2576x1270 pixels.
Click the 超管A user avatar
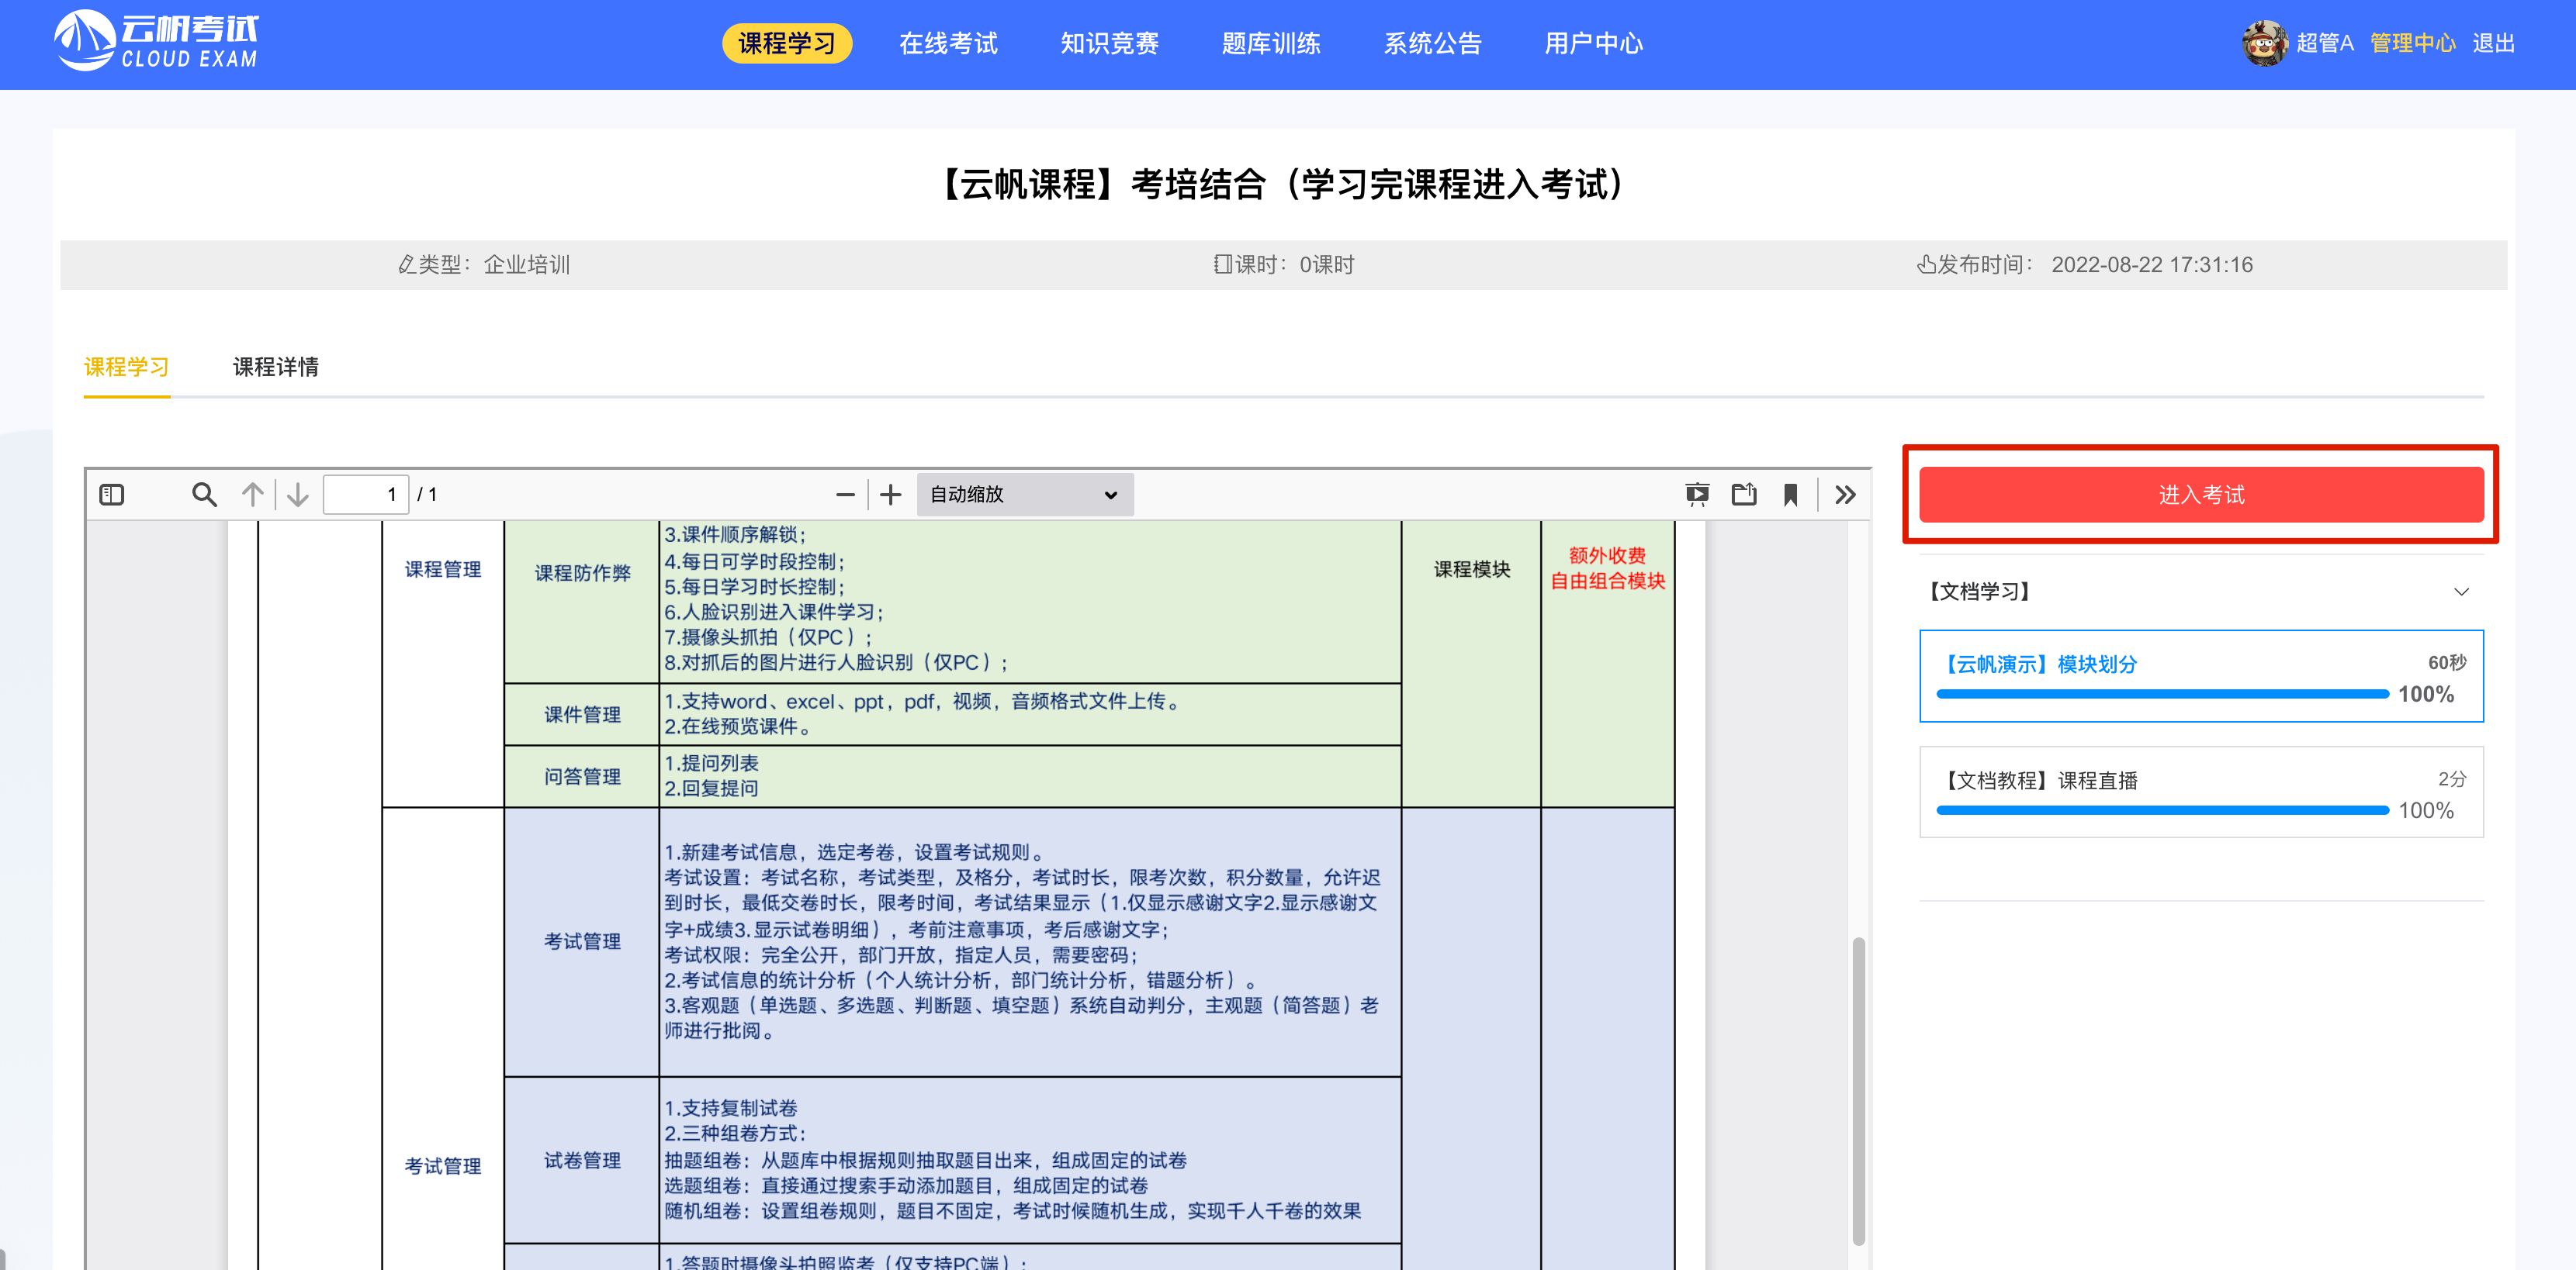(x=2264, y=43)
